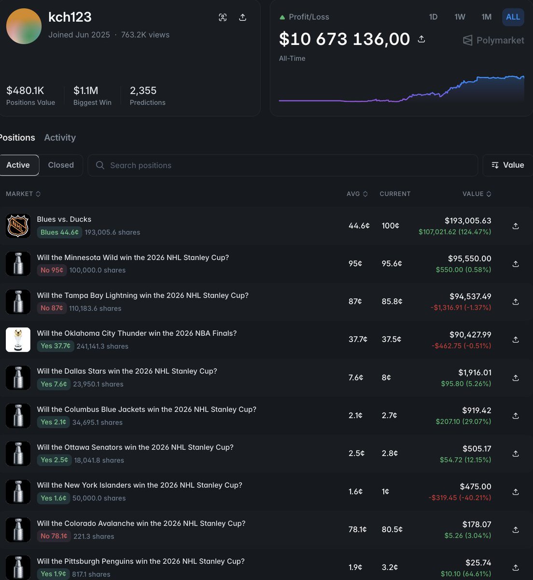
Task: Share the Oklahoma City Thunder position
Action: coord(516,340)
